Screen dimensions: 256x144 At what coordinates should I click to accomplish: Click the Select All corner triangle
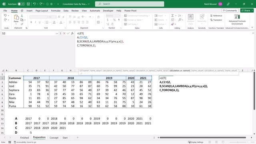pos(3,70)
